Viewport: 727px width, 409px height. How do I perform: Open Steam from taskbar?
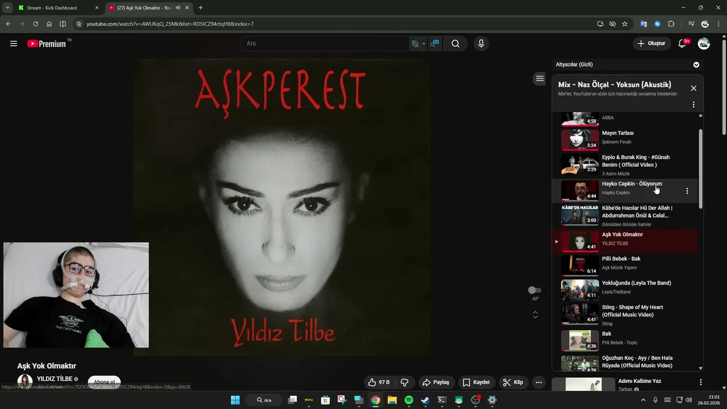pyautogui.click(x=425, y=400)
